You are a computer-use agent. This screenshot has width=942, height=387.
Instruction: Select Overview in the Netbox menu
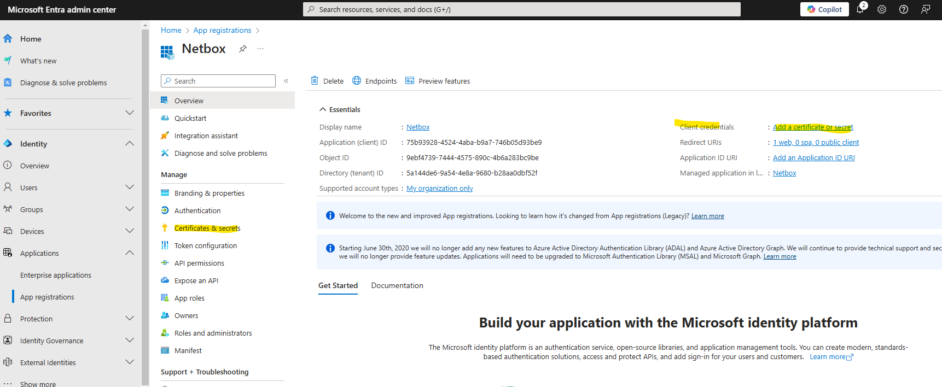pos(222,101)
